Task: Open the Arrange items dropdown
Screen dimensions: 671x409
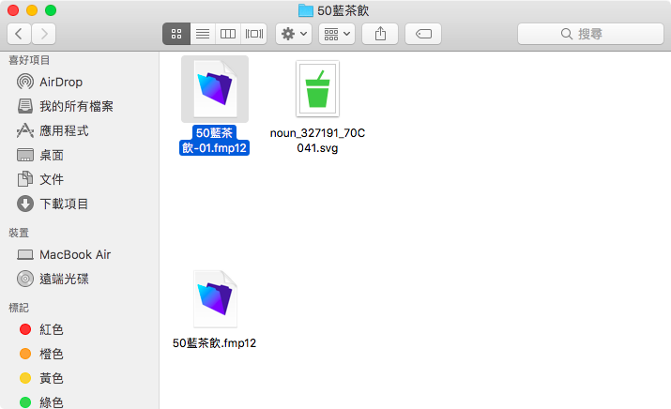Action: 337,34
